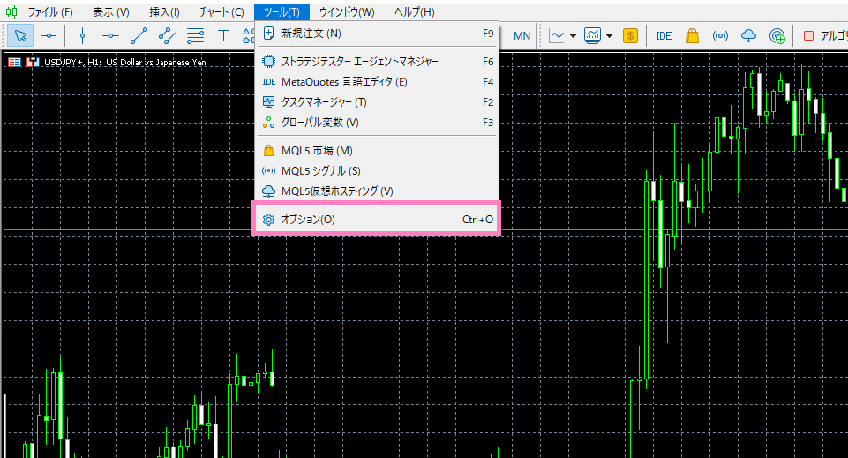The height and width of the screenshot is (458, 848).
Task: Click the toolbar signals broadcast icon
Action: (x=720, y=36)
